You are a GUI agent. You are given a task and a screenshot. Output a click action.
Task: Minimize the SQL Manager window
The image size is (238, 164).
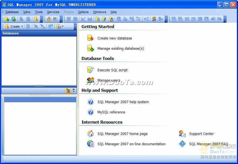[x=220, y=5]
